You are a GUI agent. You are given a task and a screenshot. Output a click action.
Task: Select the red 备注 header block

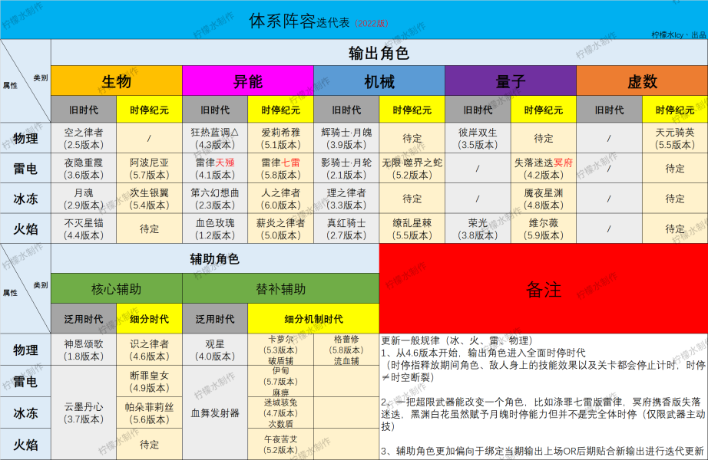[x=544, y=288]
